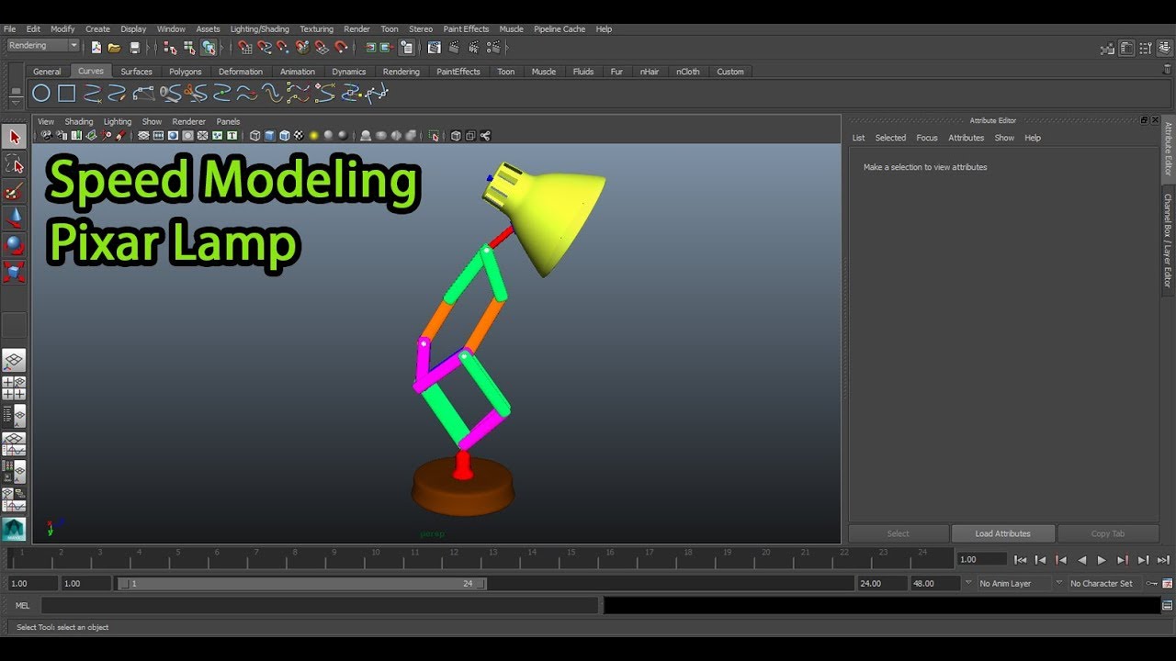Click the animation end field 48.00
This screenshot has width=1176, height=661.
point(935,583)
